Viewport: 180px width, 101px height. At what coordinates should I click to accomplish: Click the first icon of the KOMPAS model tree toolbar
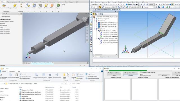click(x=94, y=14)
